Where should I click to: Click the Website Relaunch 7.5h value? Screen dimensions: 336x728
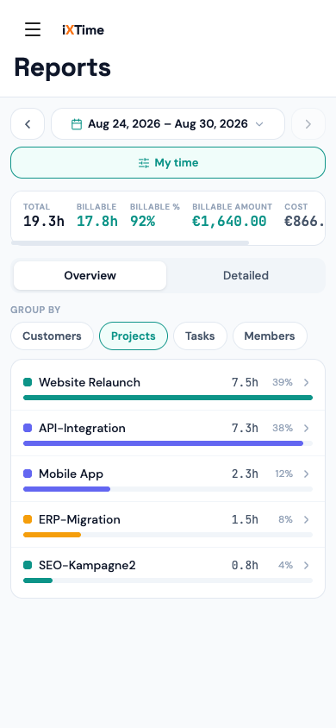pyautogui.click(x=245, y=382)
